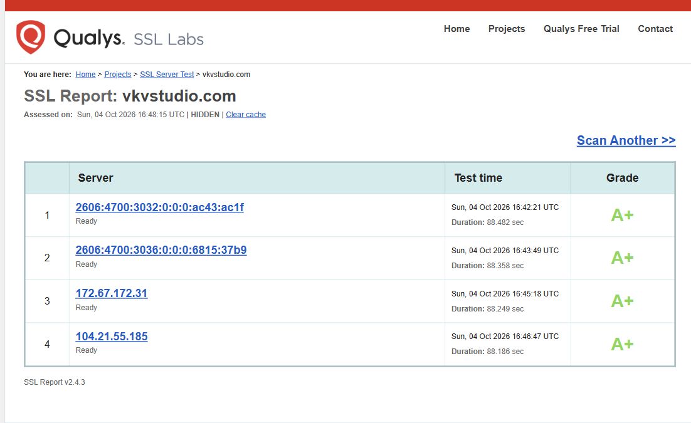Image resolution: width=691 pixels, height=423 pixels.
Task: Click the Grade column header
Action: click(x=622, y=178)
